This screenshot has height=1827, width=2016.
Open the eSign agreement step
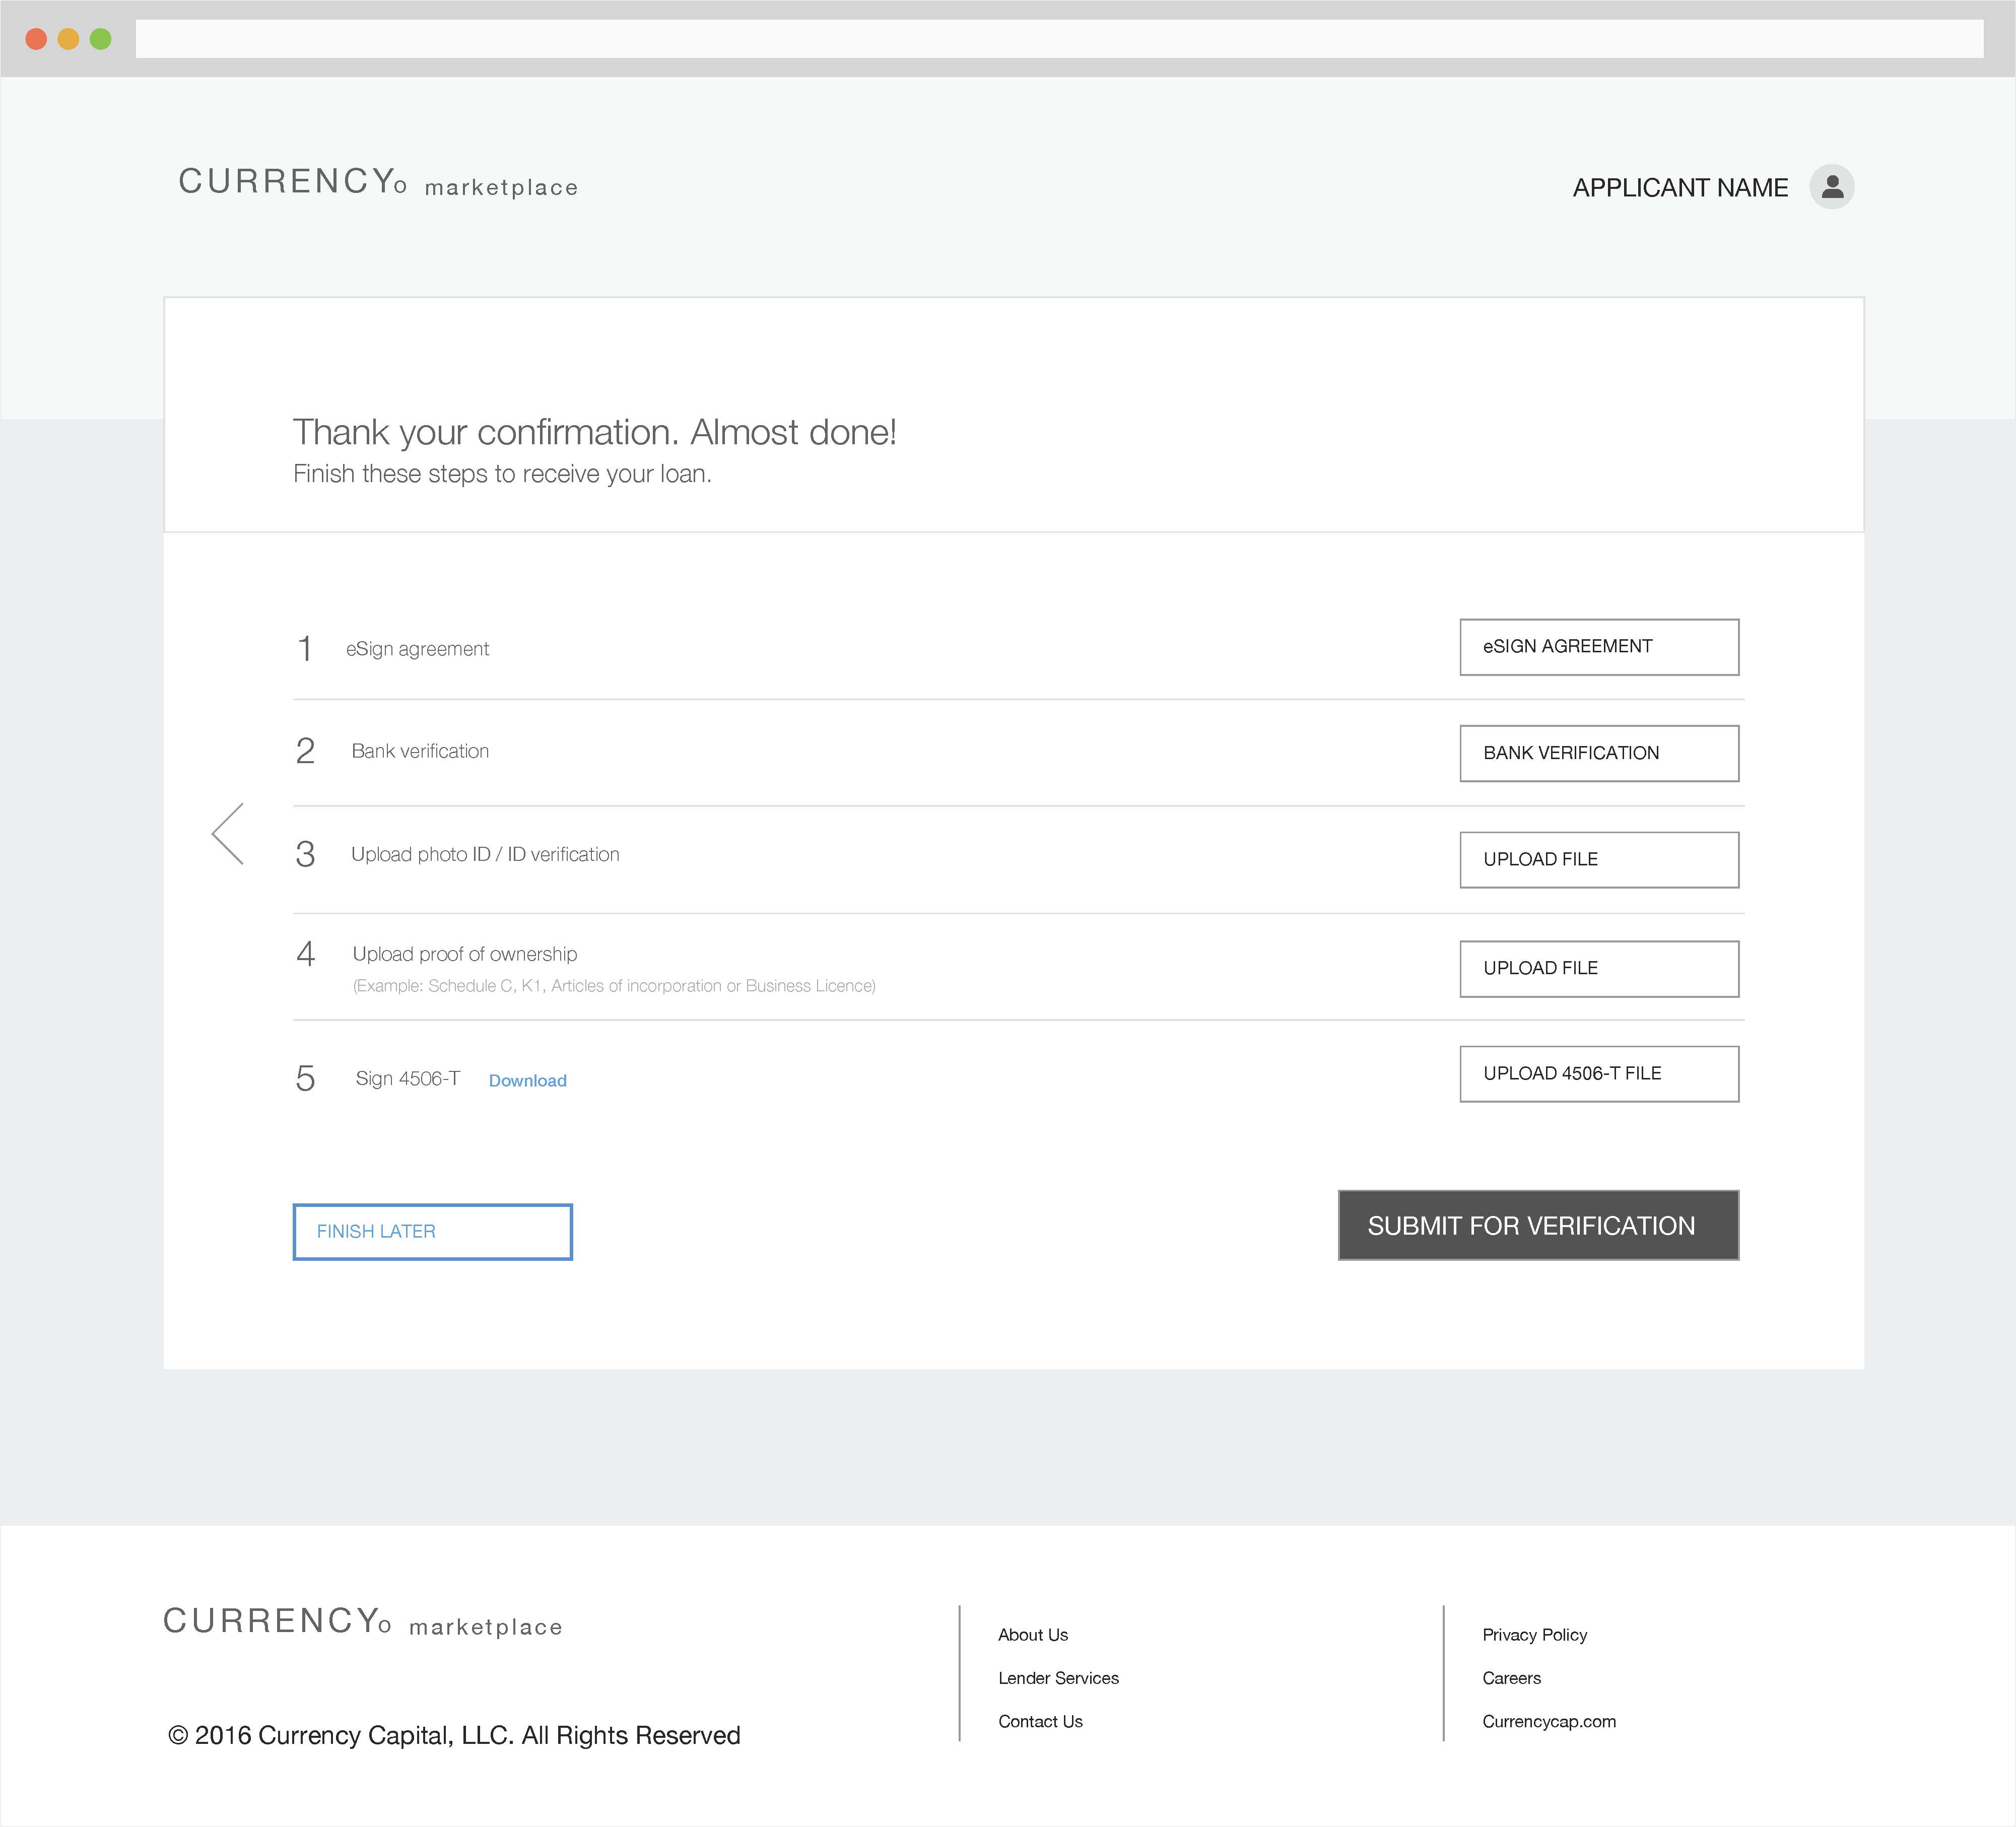click(1598, 646)
